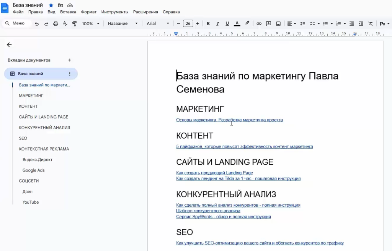The width and height of the screenshot is (392, 251).
Task: Insert a link using chain icon
Action: [x=259, y=24]
